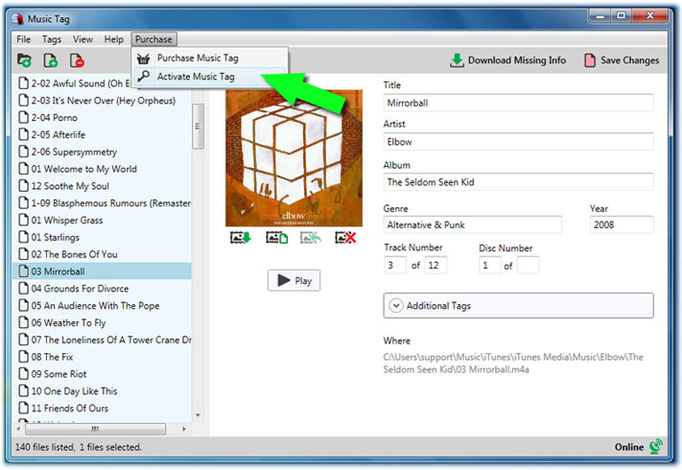The width and height of the screenshot is (682, 470).
Task: Click the Elbow album cover artwork
Action: (294, 158)
